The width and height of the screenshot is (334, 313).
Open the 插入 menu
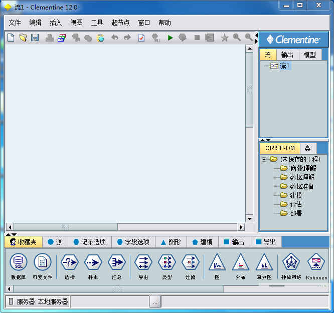click(56, 23)
